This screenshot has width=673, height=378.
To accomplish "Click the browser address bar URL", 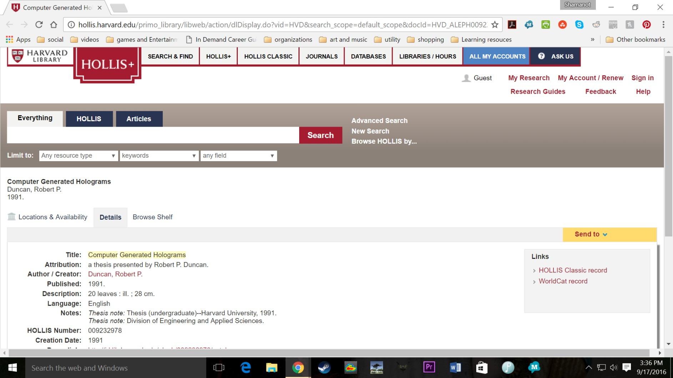I will (282, 25).
